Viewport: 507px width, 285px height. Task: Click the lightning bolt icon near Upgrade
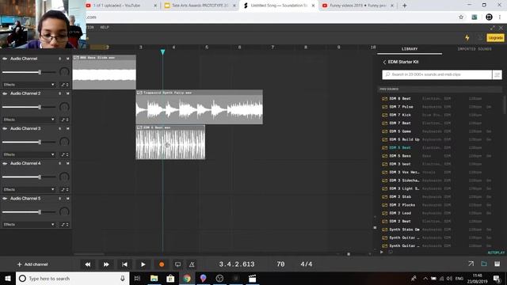tap(467, 38)
